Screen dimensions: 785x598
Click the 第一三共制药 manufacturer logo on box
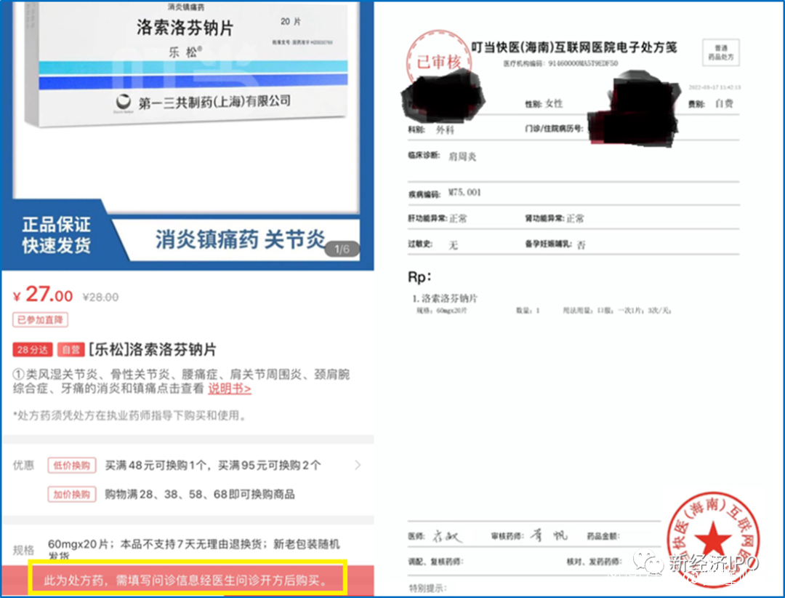[x=123, y=102]
